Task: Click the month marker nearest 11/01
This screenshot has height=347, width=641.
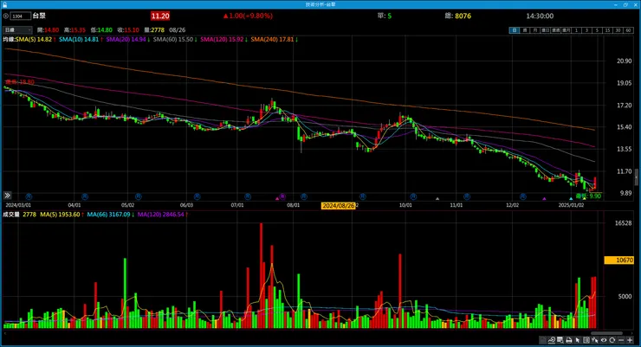Action: (x=467, y=196)
